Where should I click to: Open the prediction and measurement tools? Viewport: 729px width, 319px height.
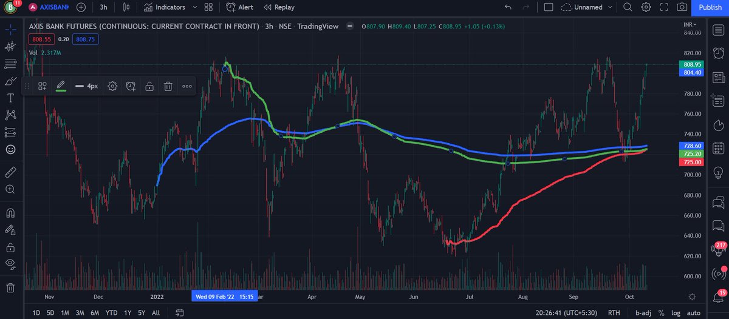pos(10,132)
